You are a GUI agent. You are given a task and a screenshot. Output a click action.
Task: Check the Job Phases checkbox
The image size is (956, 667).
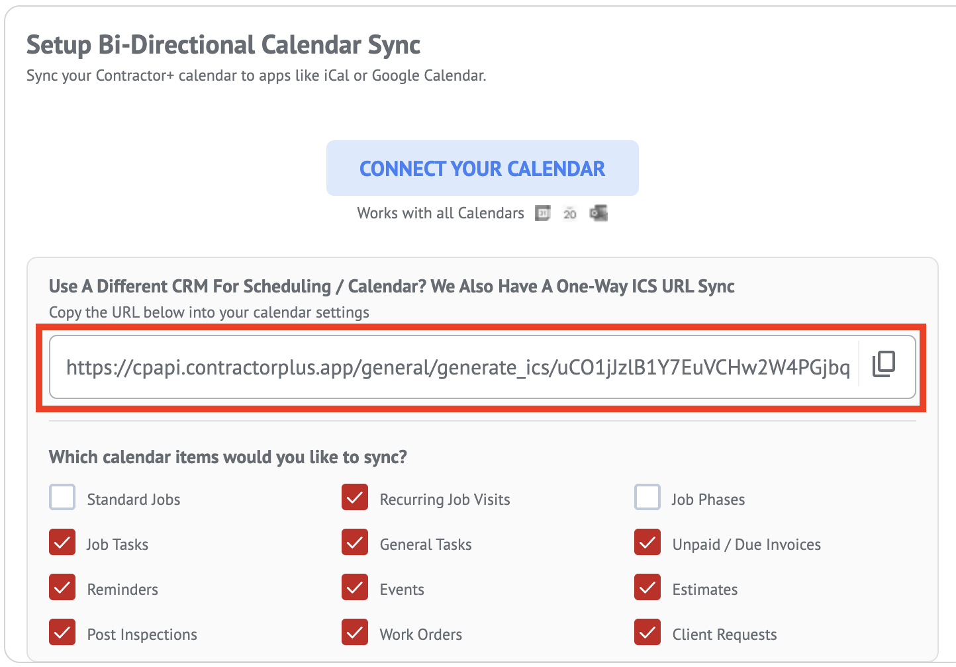tap(647, 498)
